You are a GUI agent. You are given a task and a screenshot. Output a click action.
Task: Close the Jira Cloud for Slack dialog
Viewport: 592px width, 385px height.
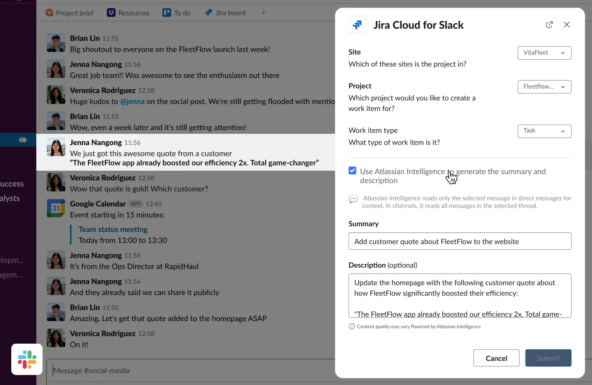566,25
